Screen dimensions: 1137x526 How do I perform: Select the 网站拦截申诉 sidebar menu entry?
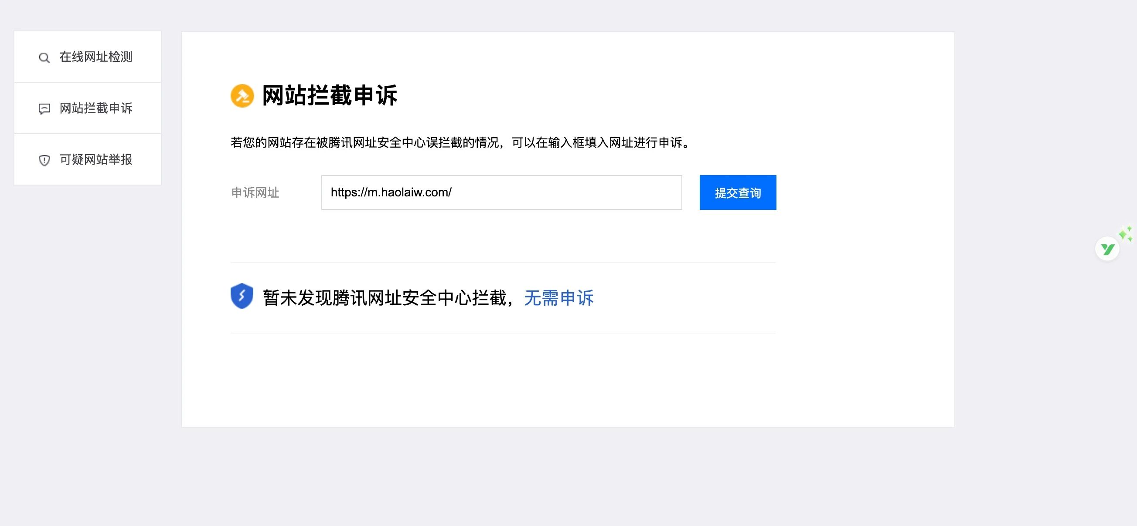pos(96,108)
